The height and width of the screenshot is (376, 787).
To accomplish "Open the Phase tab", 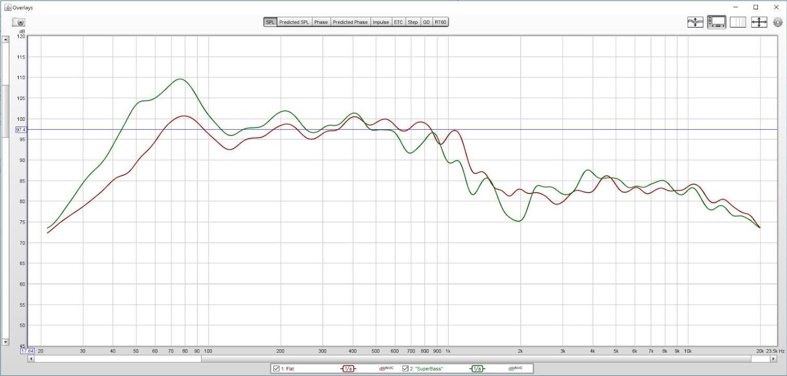I will click(x=321, y=22).
